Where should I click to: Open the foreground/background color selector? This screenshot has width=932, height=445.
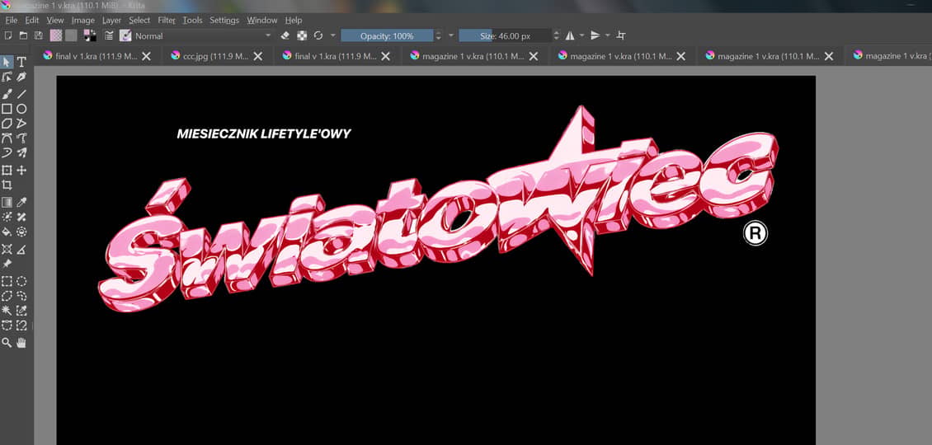[90, 35]
